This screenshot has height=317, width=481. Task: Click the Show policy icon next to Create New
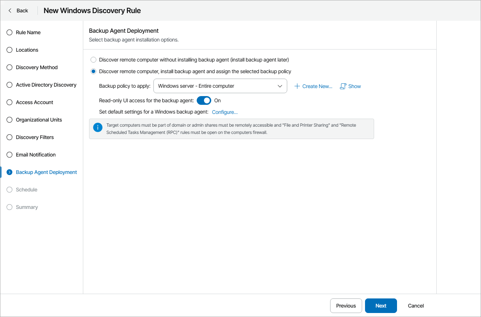coord(343,86)
